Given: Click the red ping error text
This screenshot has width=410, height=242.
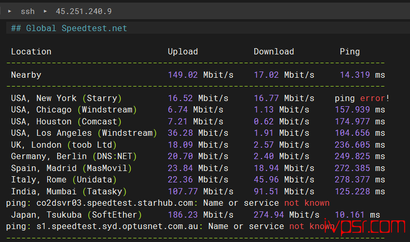Looking at the screenshot, I should coord(374,98).
